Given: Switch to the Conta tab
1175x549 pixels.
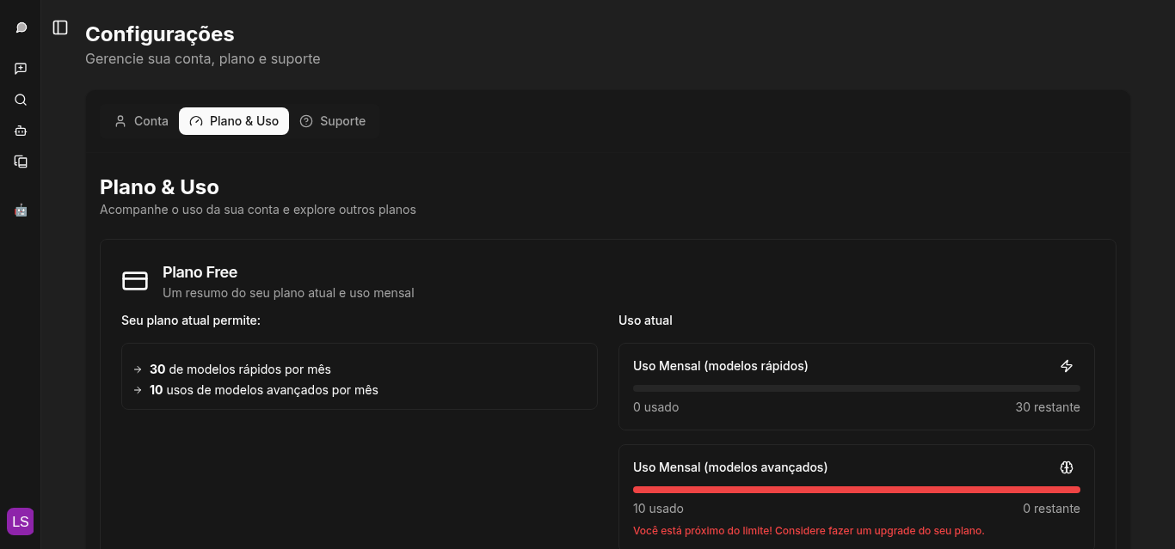Looking at the screenshot, I should coord(141,121).
